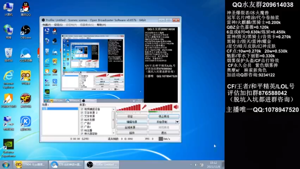Toggle the 显示器获取 source checkbox
This screenshot has width=300, height=169.
[x=82, y=134]
